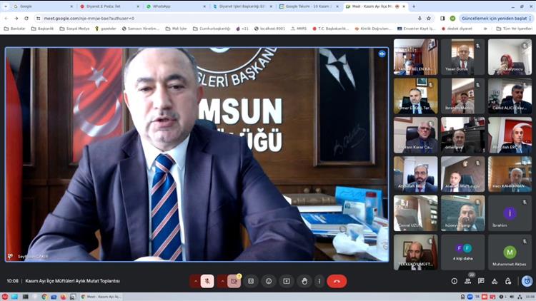Image resolution: width=536 pixels, height=301 pixels.
Task: Open host controls lock icon
Action: (508, 281)
